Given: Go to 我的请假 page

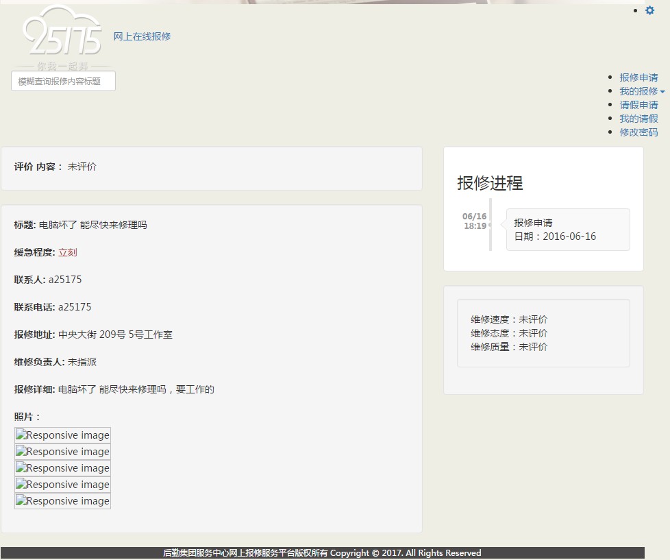Looking at the screenshot, I should coord(638,119).
